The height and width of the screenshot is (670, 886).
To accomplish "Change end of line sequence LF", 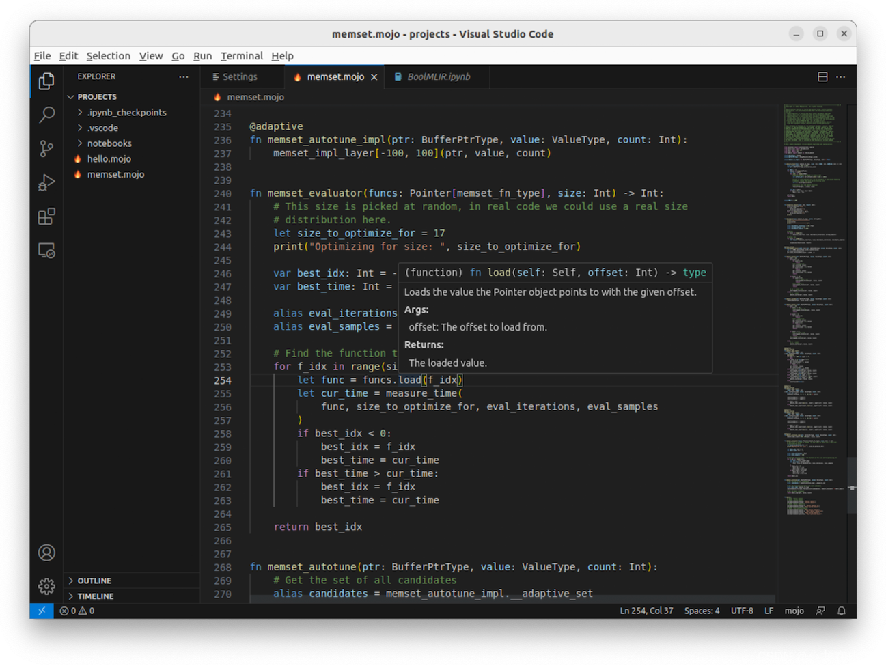I will point(769,611).
